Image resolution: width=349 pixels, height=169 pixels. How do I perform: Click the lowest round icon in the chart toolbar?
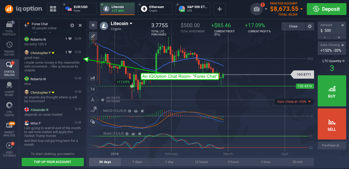point(92,121)
